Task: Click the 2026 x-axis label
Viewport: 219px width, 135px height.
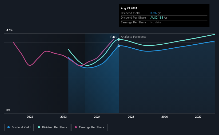Action: point(165,117)
